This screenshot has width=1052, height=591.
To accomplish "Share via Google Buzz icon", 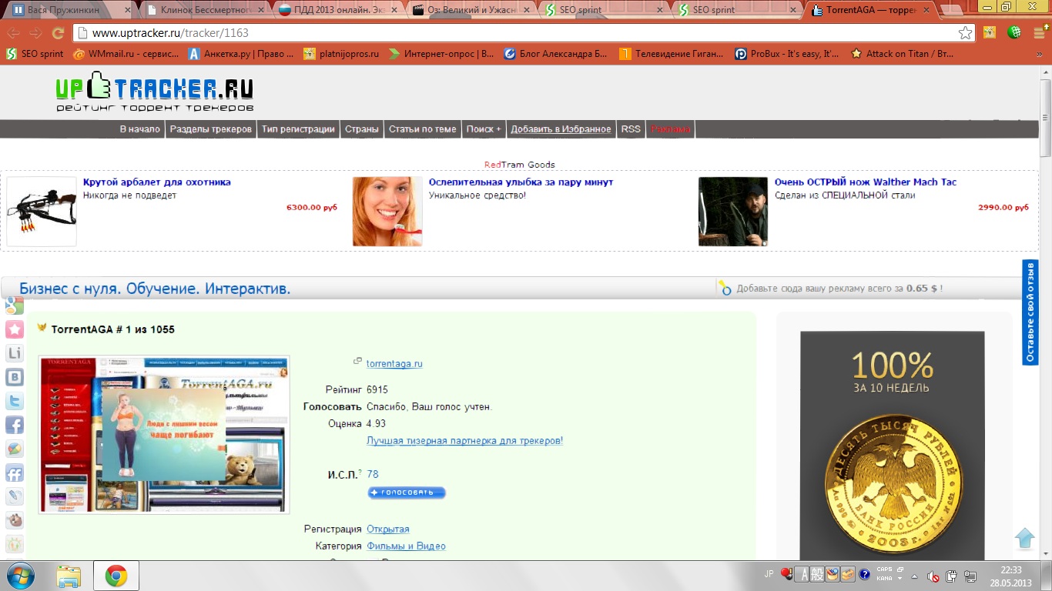I will [x=15, y=449].
